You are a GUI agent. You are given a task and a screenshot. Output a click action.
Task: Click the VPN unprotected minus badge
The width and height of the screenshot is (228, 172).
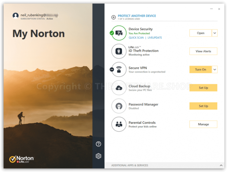(x=112, y=69)
